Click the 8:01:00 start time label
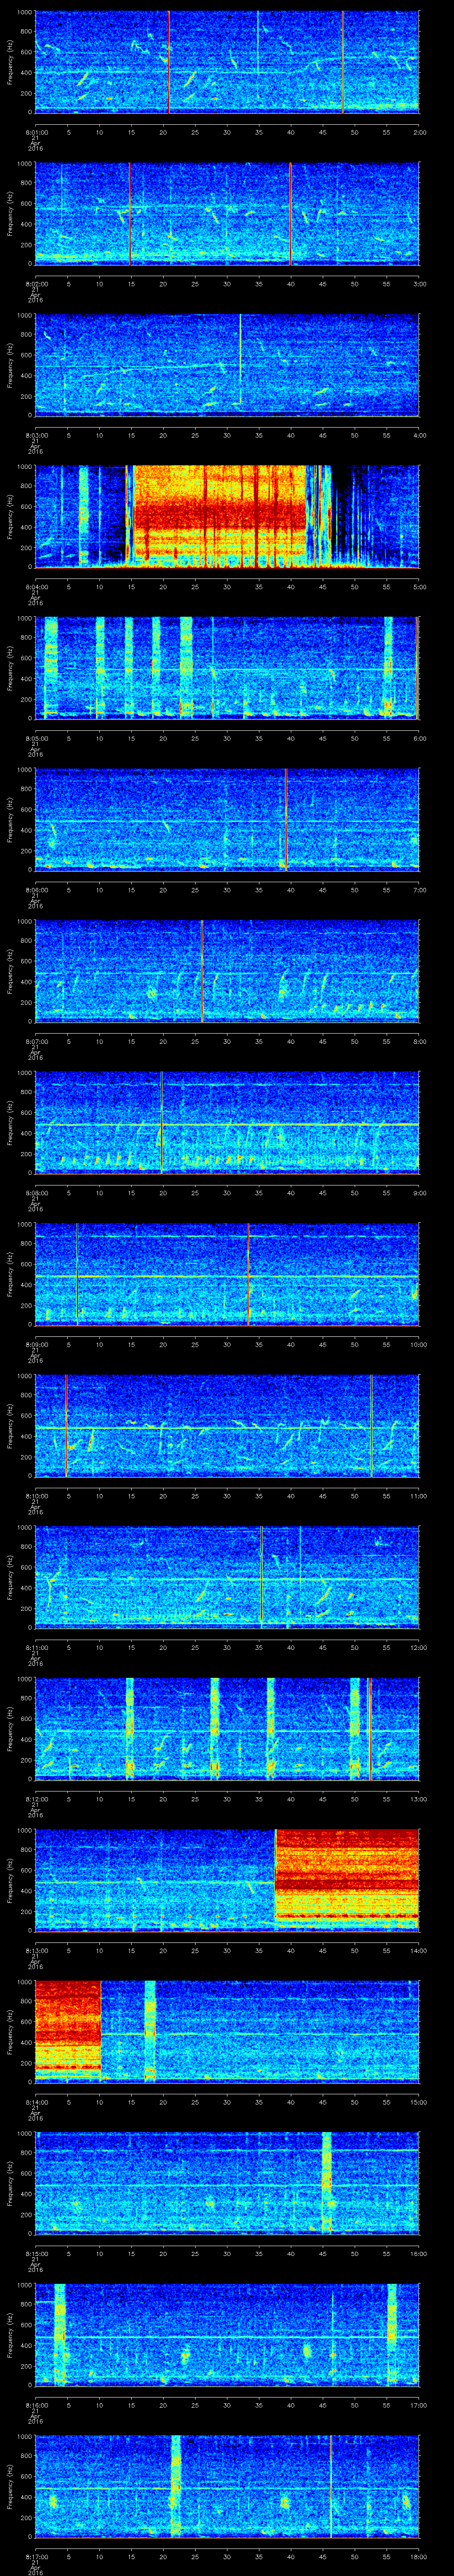This screenshot has height=2576, width=454. tap(36, 132)
